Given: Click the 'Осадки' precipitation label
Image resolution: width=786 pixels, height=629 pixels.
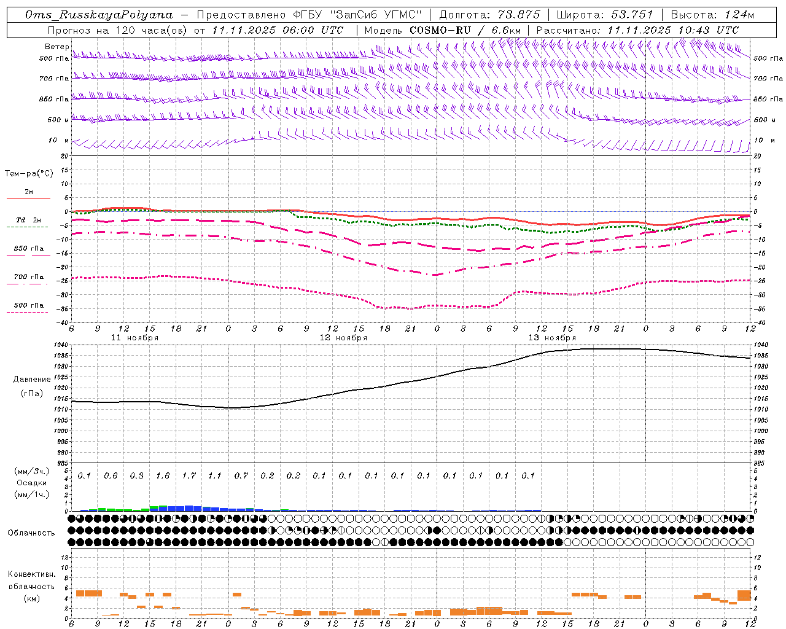Looking at the screenshot, I should (x=32, y=483).
